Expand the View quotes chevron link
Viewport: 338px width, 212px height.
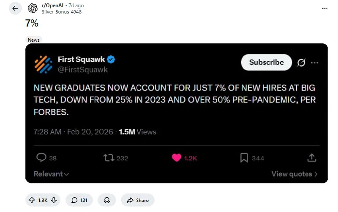pos(294,174)
